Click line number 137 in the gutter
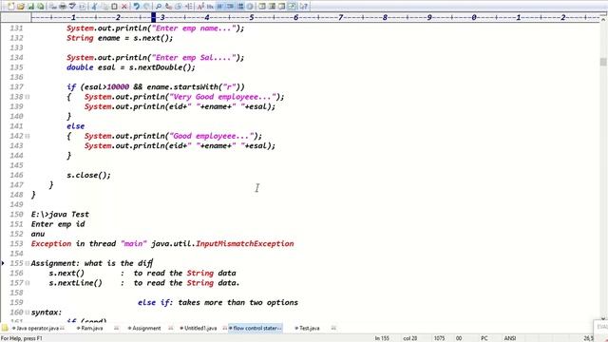The image size is (608, 342). [17, 86]
